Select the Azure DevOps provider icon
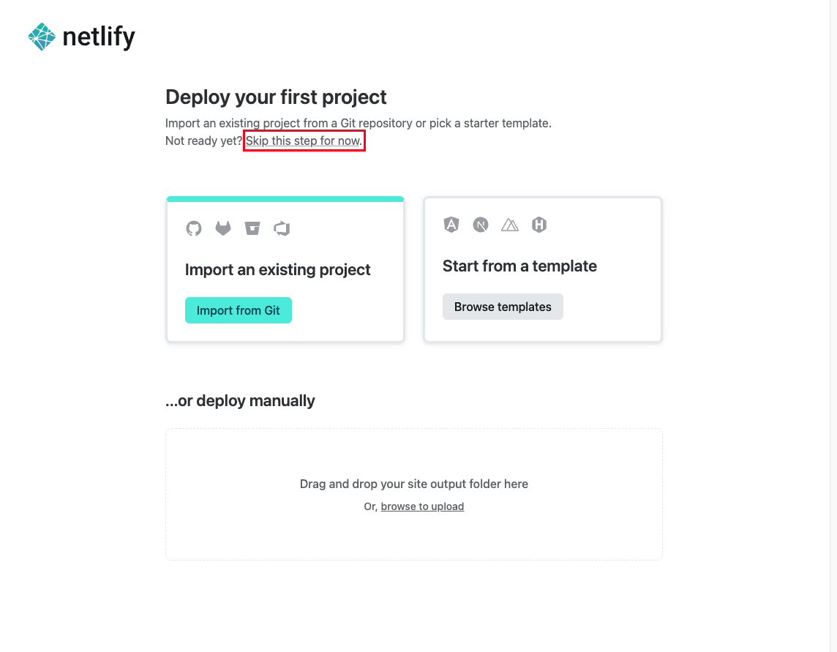The image size is (837, 652). point(282,228)
